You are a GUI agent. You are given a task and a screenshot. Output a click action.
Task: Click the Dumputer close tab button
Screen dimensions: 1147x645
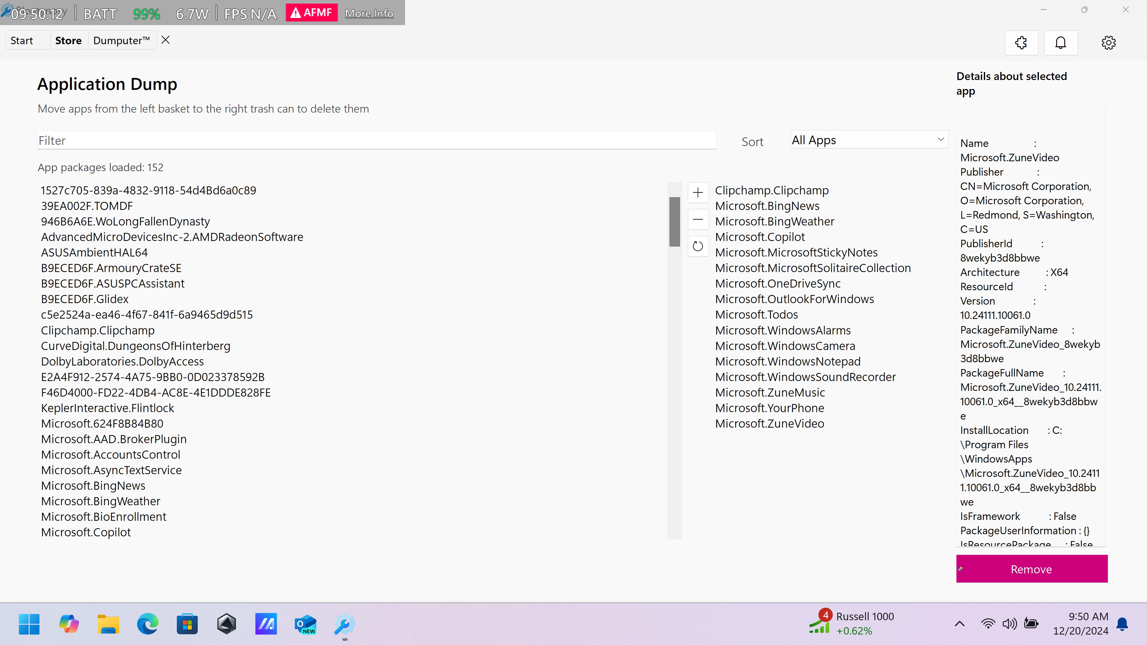point(165,40)
